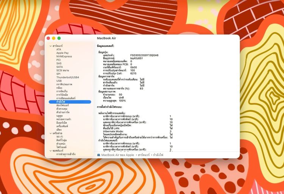The width and height of the screenshot is (284, 194).
Task: Select การวินิจฉัย in the sidebar
Action: pyautogui.click(x=62, y=95)
